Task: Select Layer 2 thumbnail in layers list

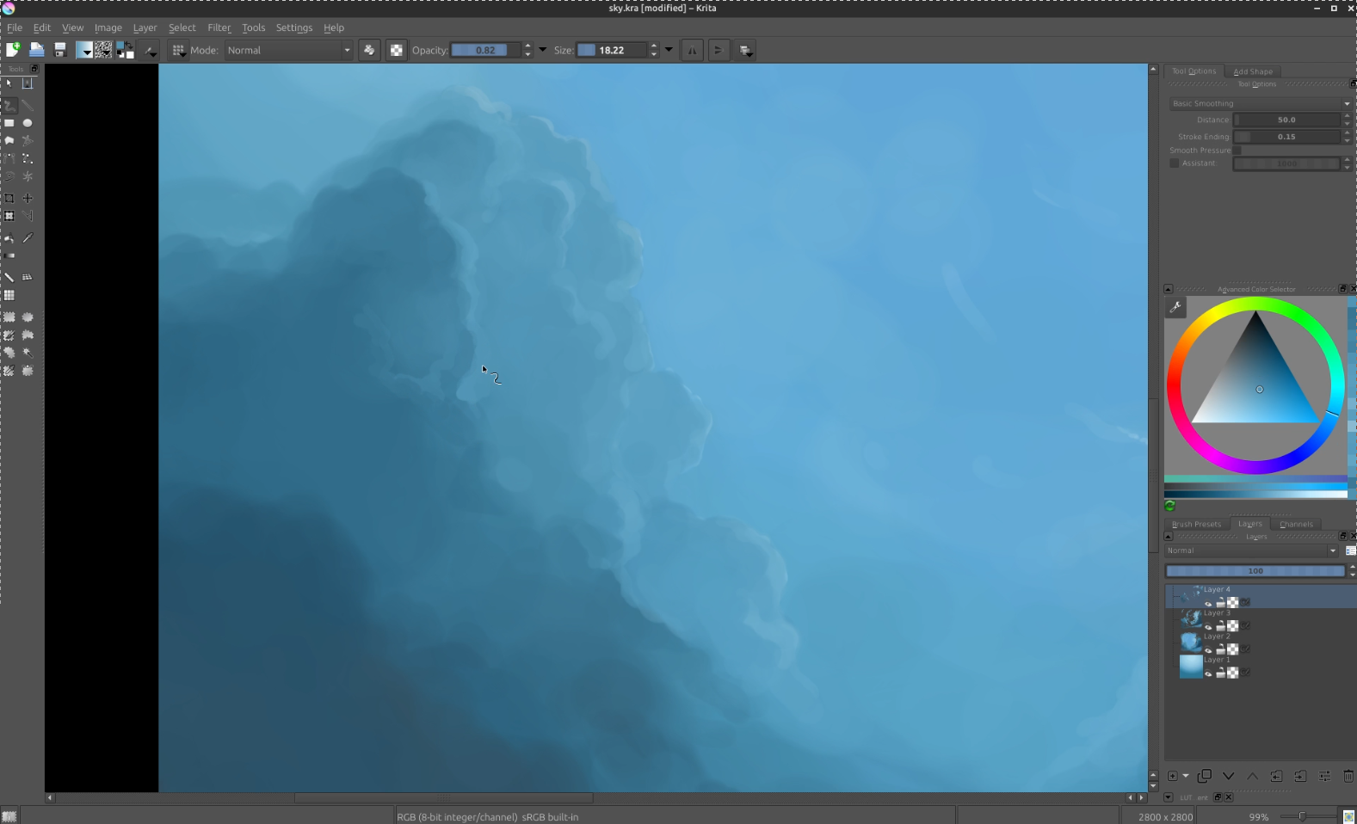Action: 1191,643
